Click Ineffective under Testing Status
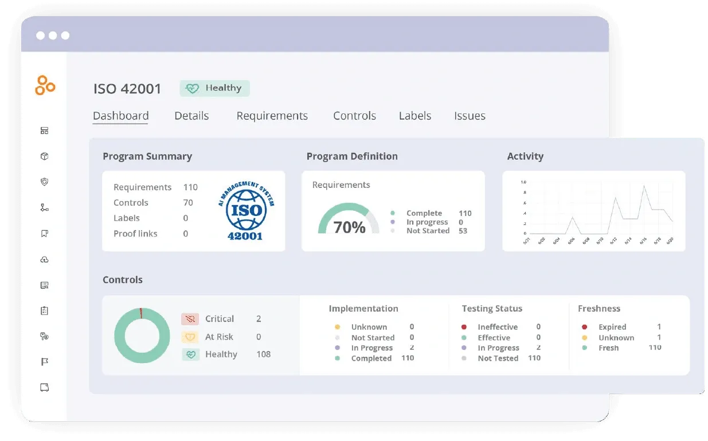The width and height of the screenshot is (708, 441). (501, 327)
